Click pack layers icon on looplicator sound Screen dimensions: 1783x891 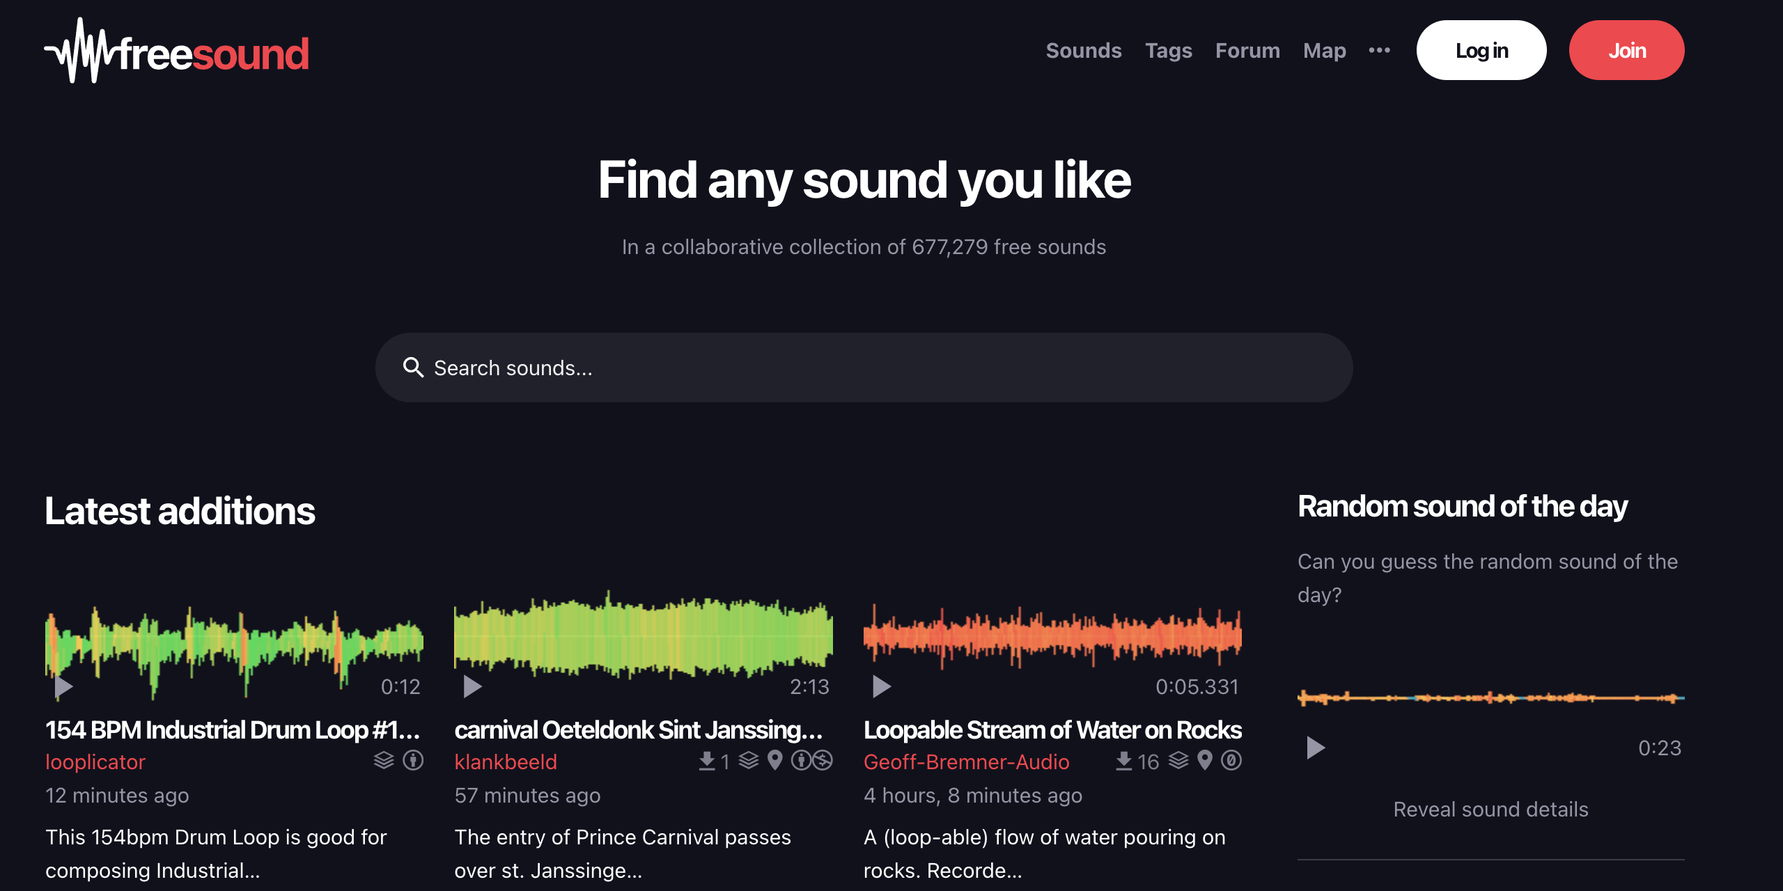point(384,760)
